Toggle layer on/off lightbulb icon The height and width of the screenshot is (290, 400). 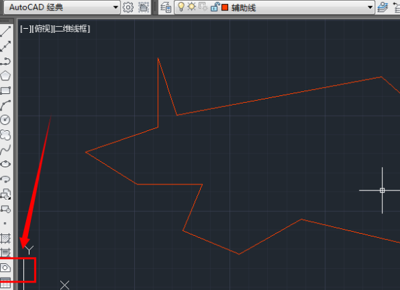point(181,7)
